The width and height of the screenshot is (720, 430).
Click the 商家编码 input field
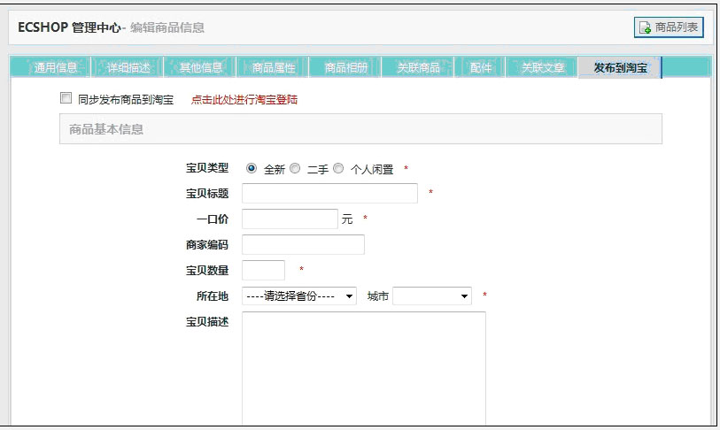pos(303,245)
